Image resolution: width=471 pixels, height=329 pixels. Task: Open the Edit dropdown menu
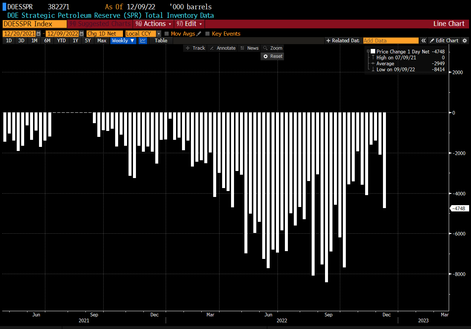[x=189, y=24]
